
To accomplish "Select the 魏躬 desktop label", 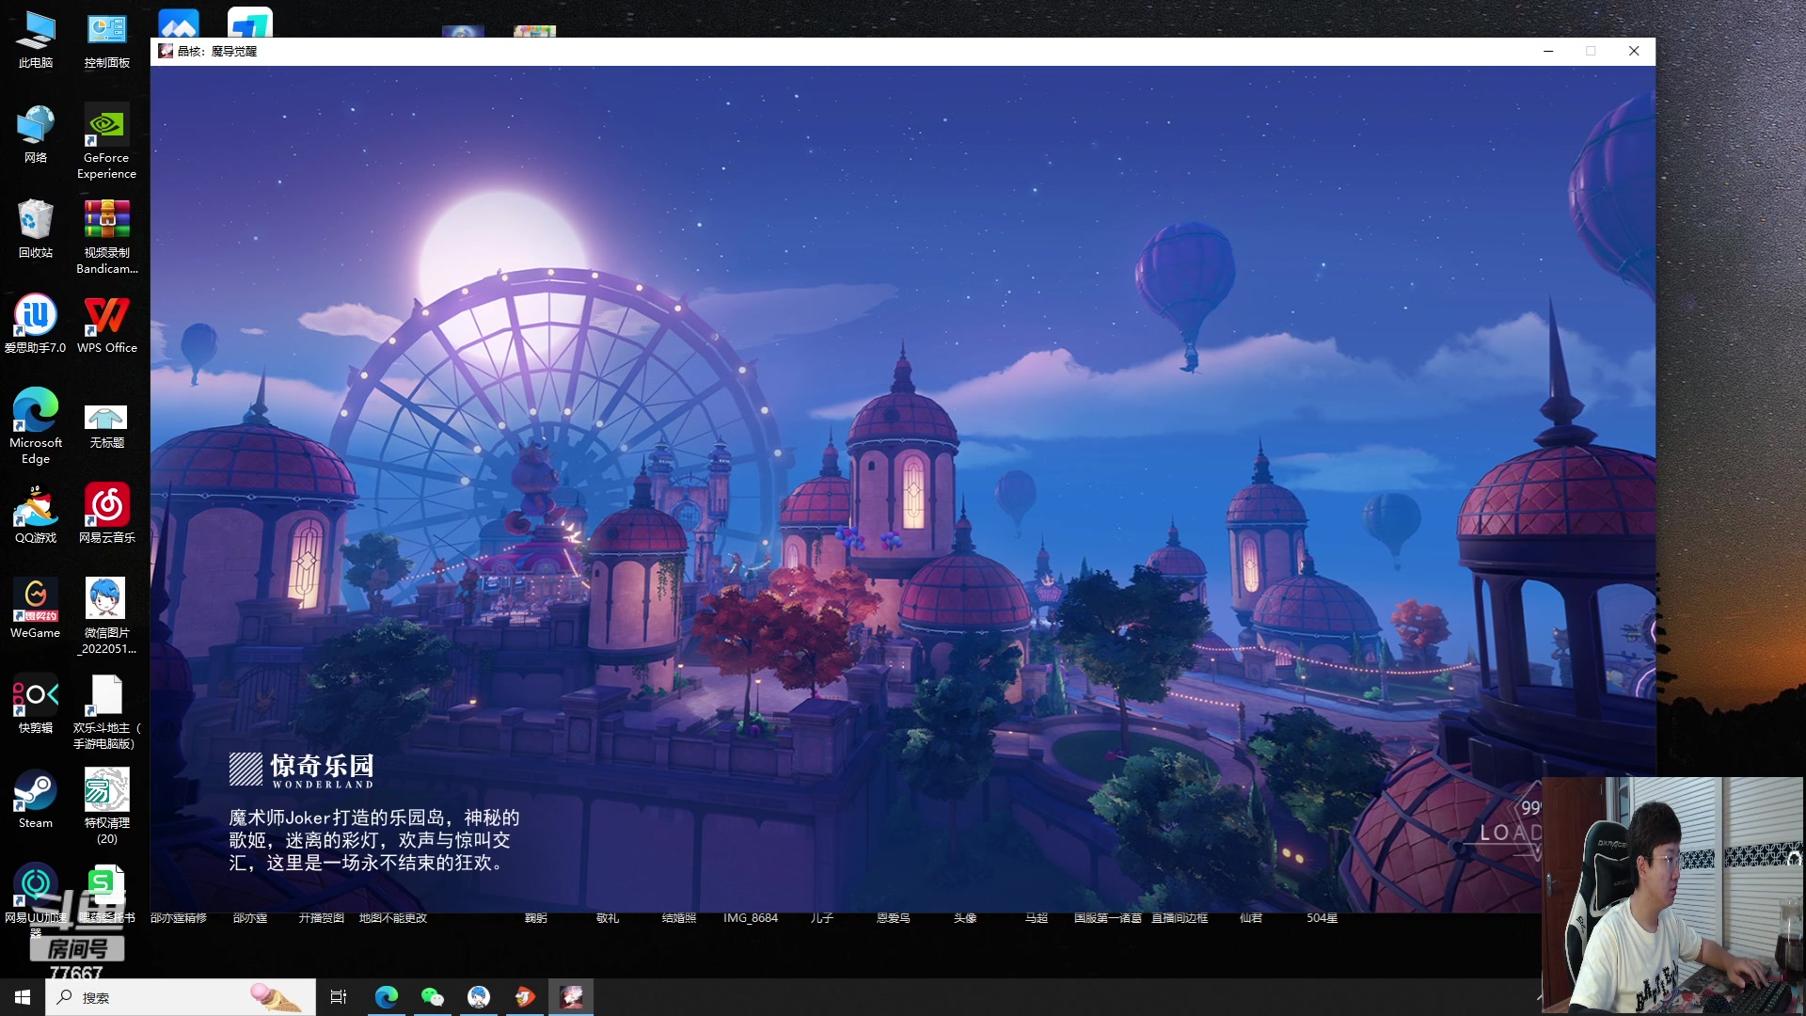I will (536, 918).
